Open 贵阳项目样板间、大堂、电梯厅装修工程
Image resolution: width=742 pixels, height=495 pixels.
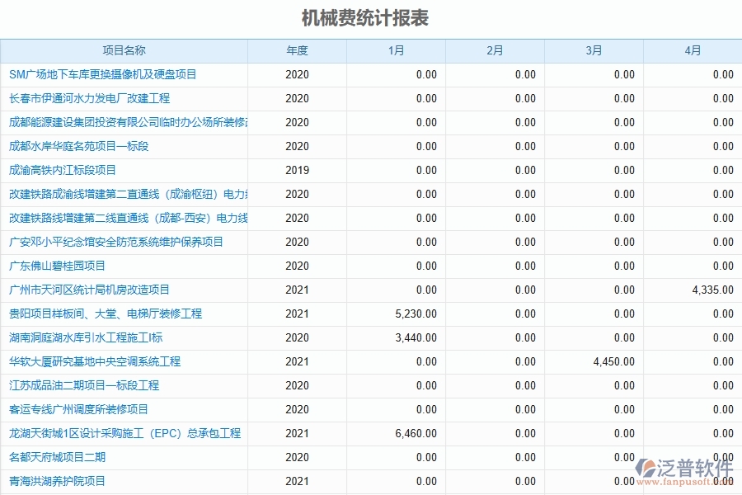pos(105,313)
